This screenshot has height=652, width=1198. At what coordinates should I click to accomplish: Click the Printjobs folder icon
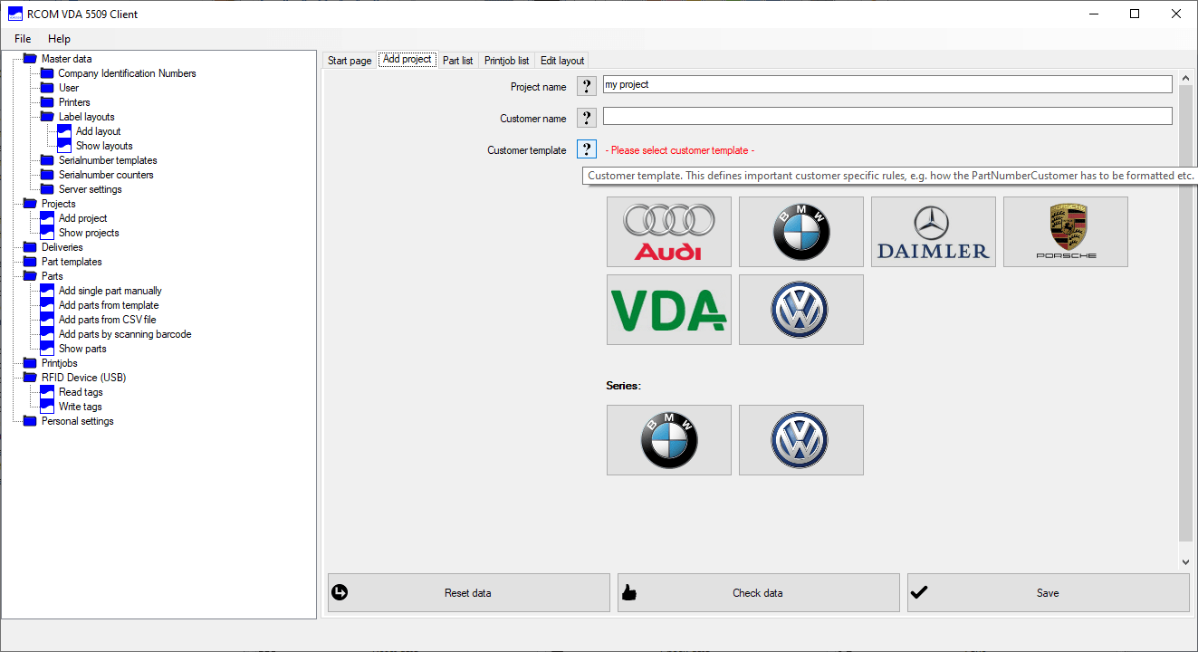[x=30, y=363]
